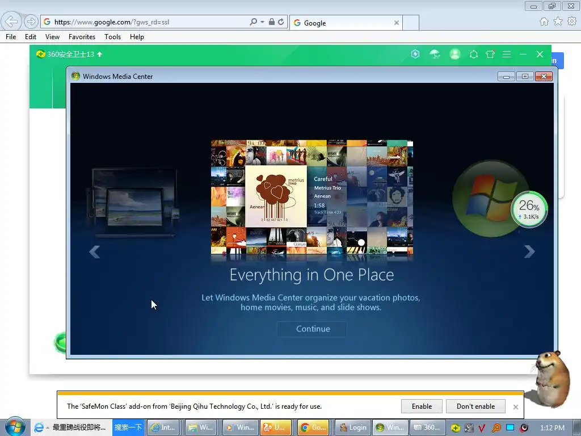Click the orange magnifier tray icon

[496, 428]
